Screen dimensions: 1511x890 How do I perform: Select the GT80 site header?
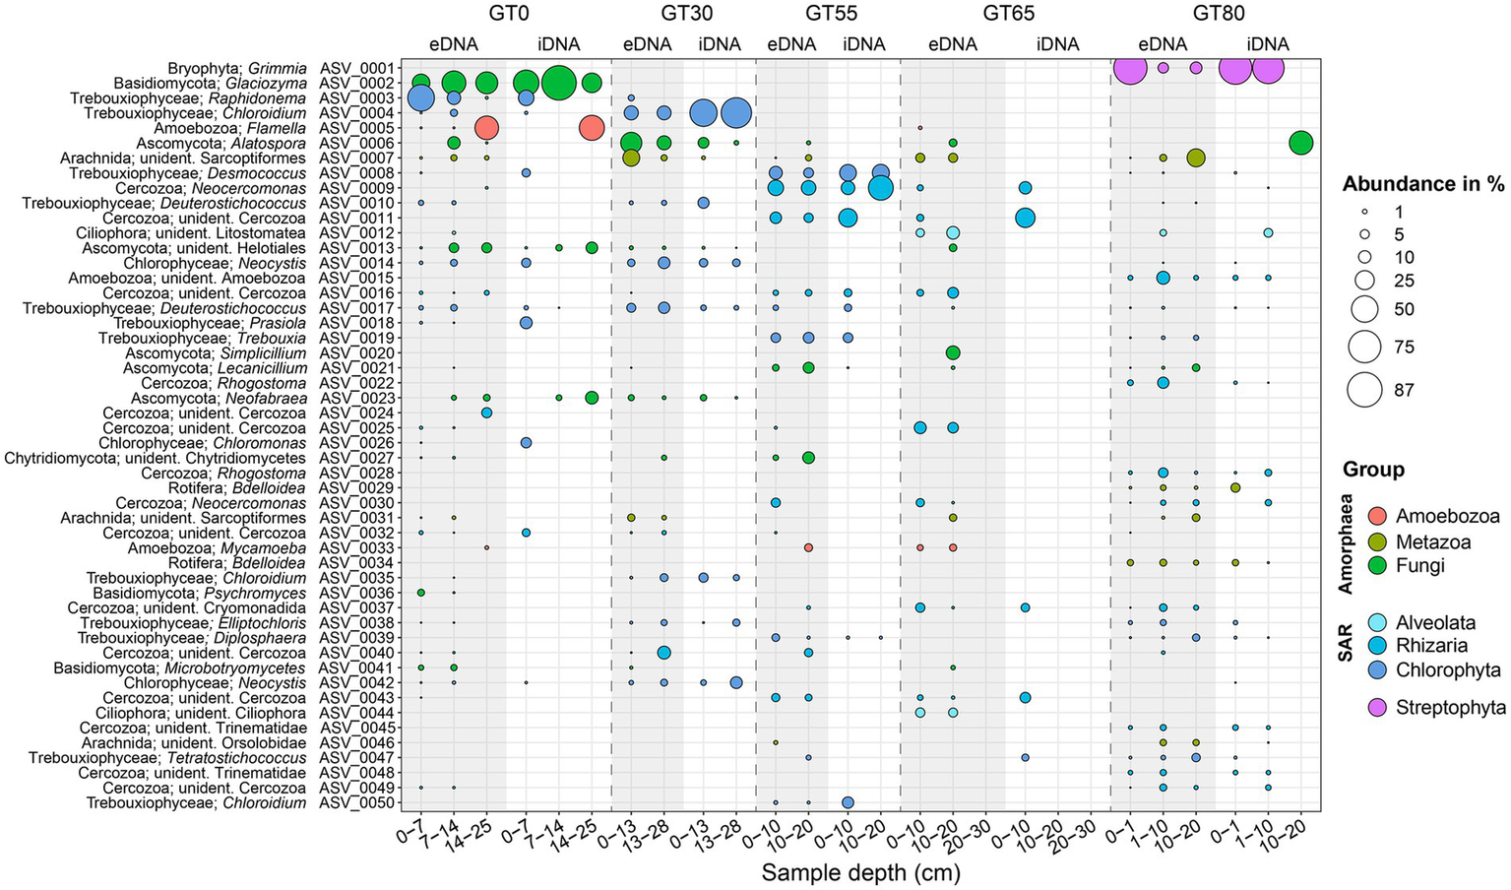click(1218, 14)
